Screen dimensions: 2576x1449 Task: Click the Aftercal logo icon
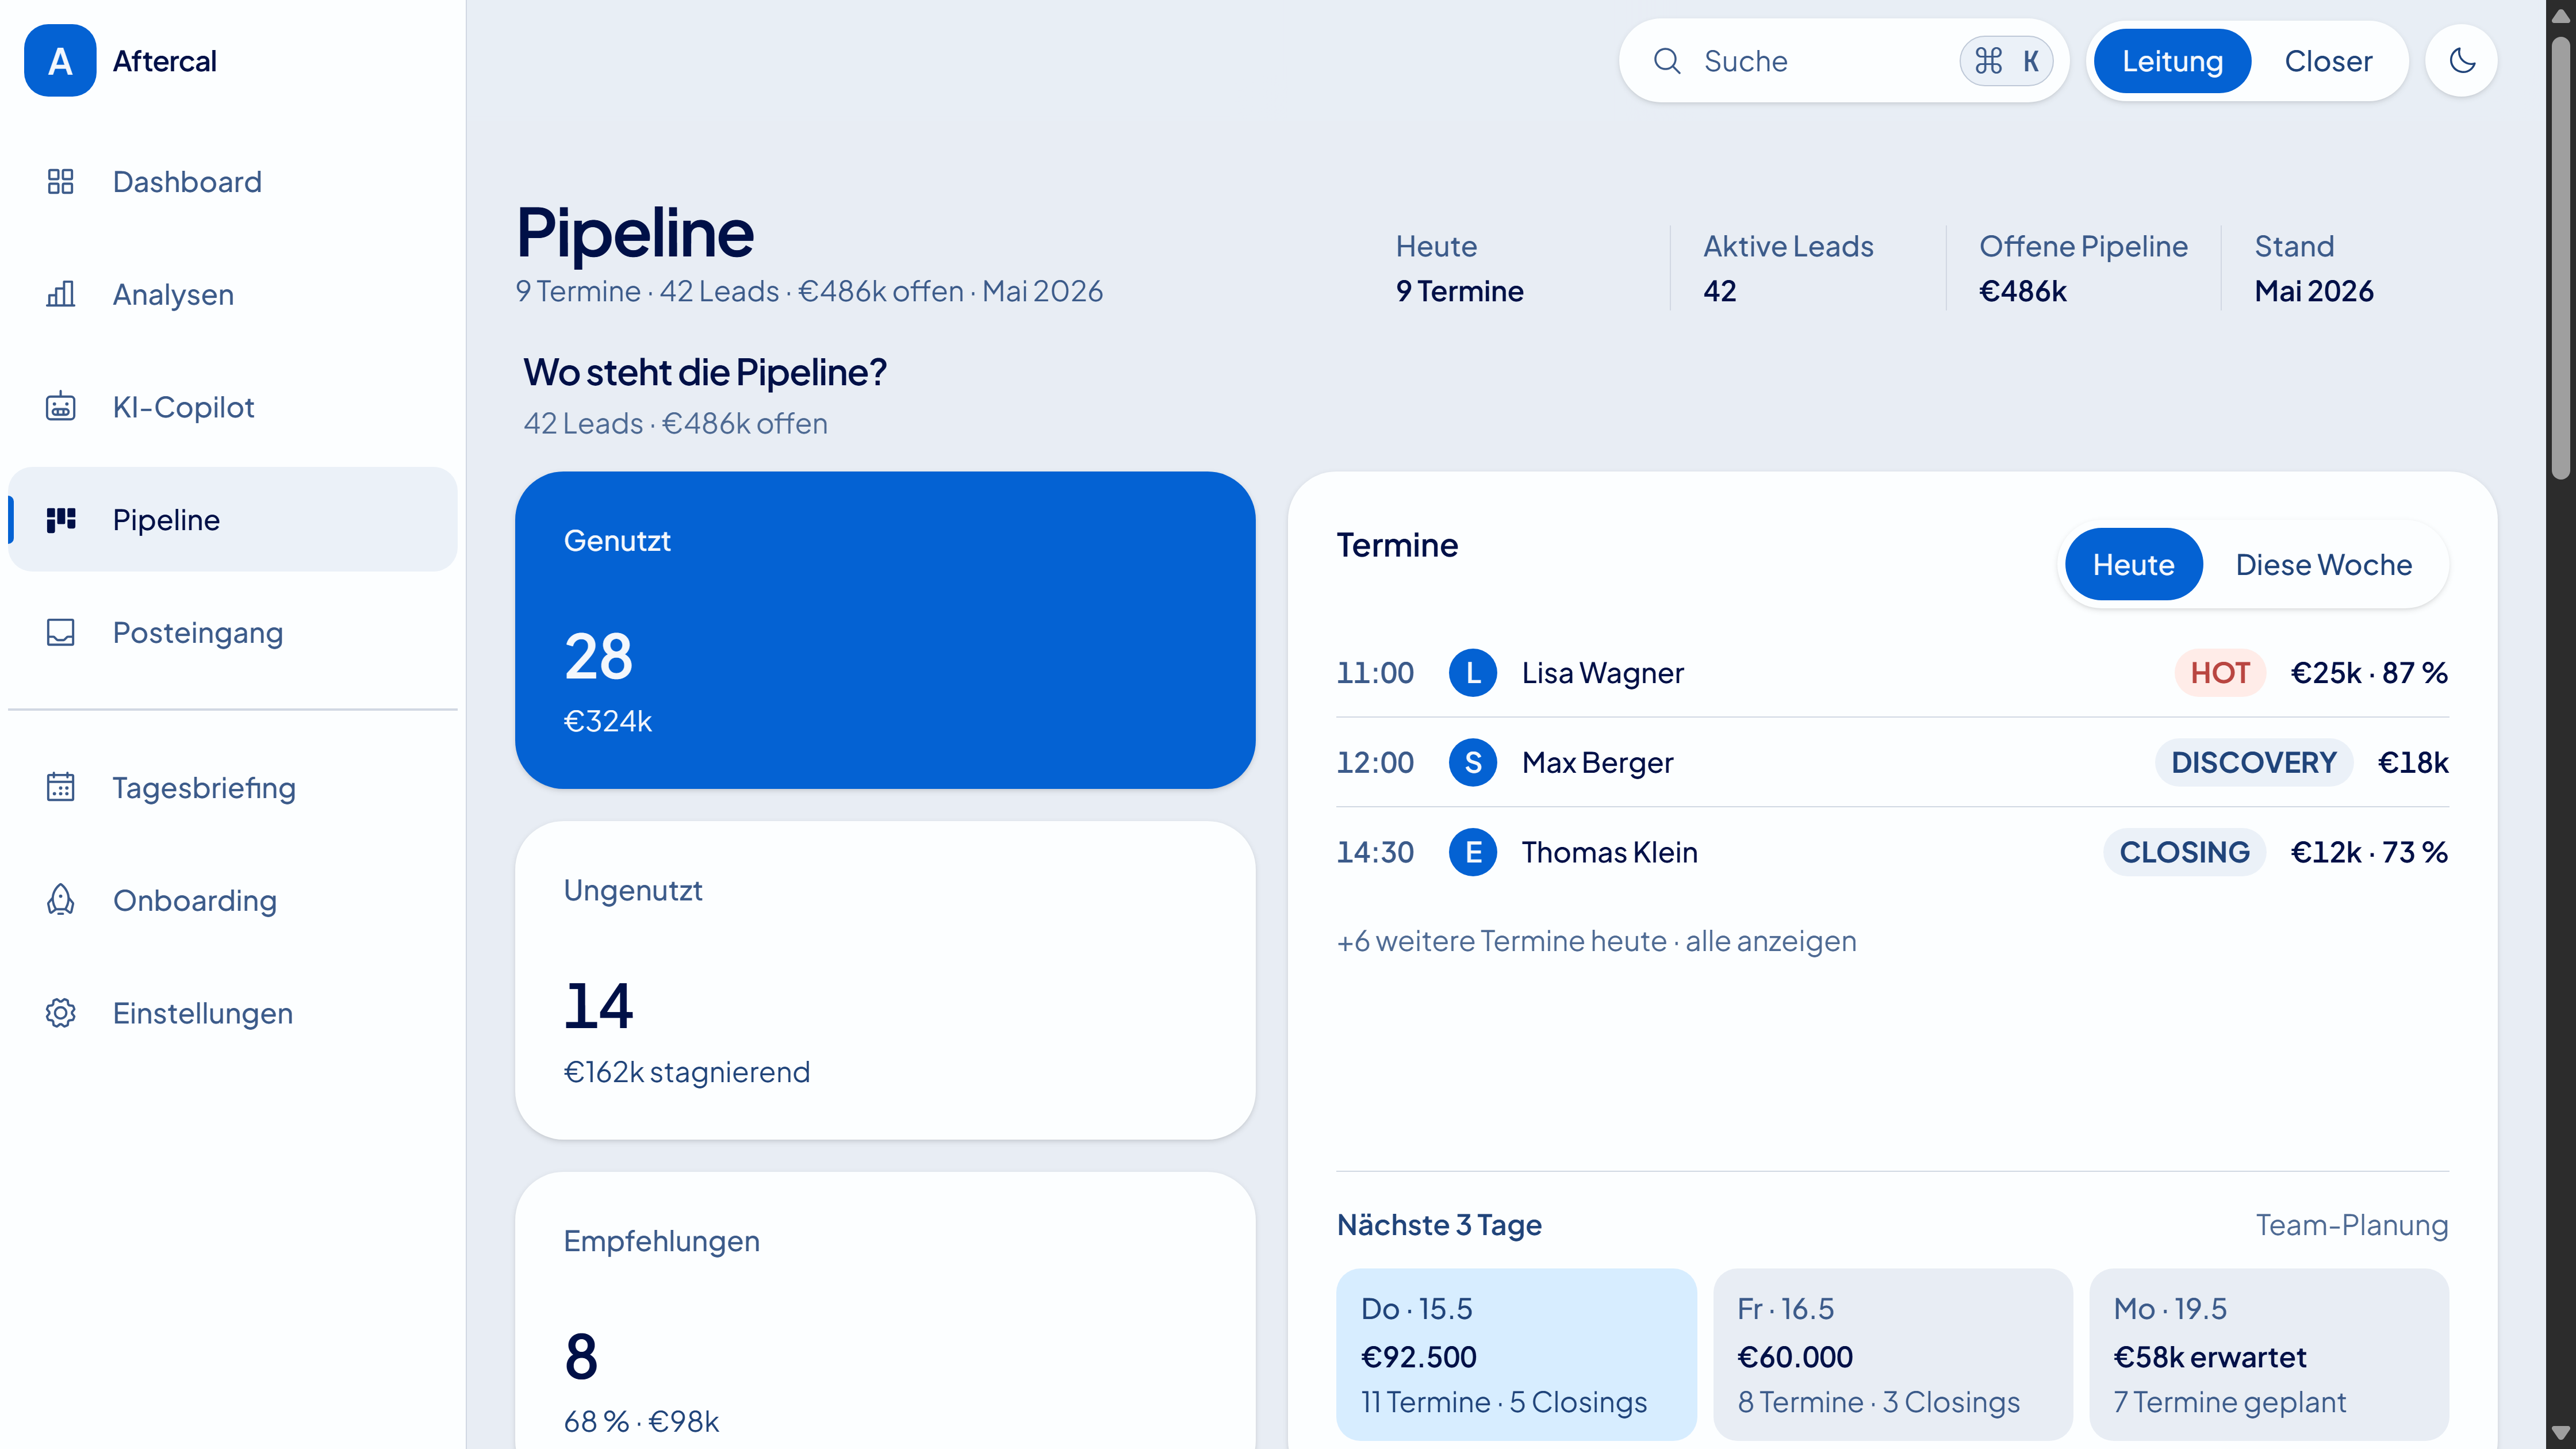pos(60,61)
